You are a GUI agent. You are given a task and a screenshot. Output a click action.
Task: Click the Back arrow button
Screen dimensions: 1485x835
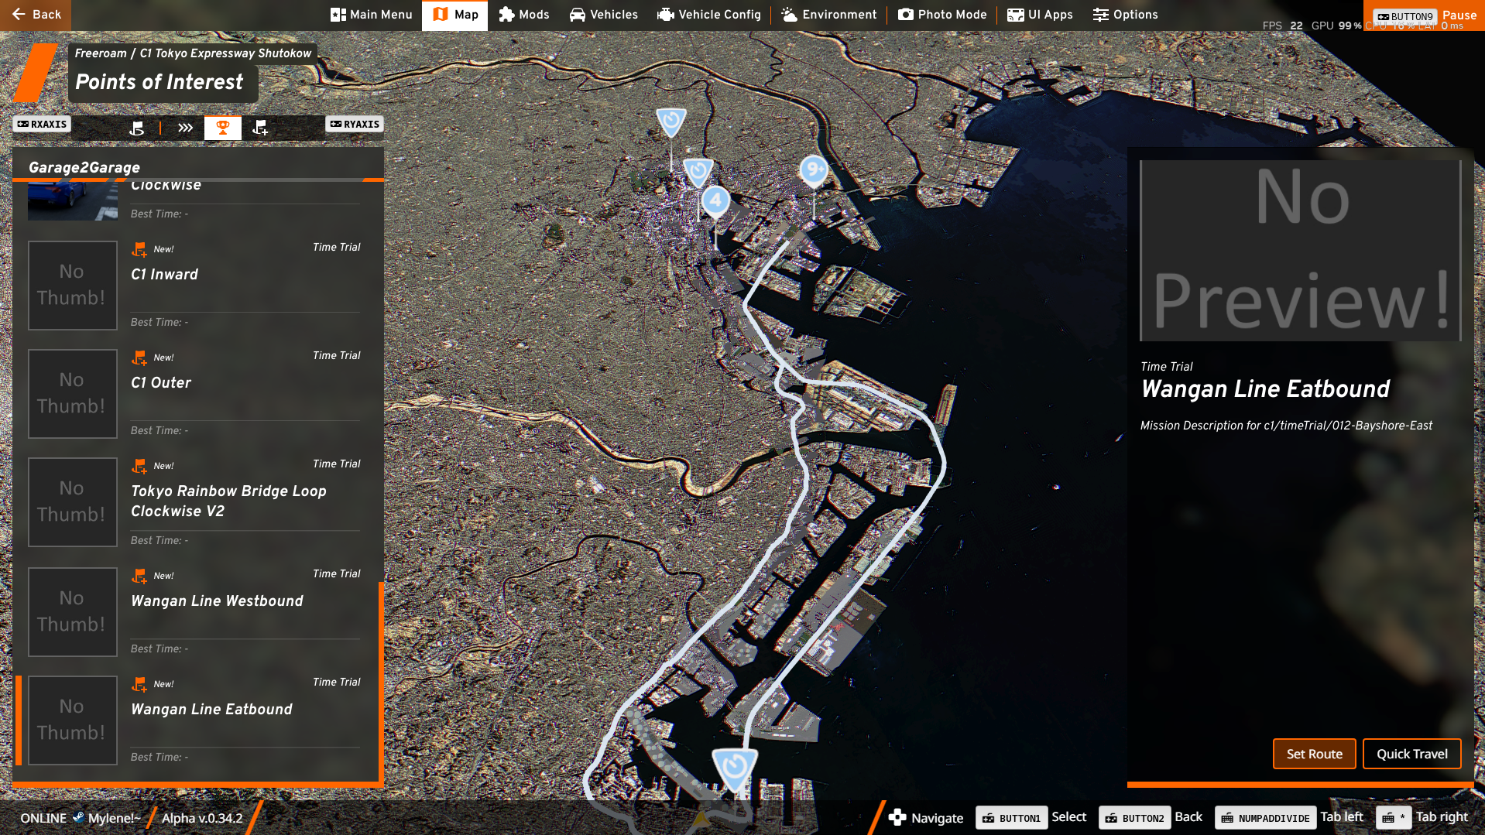tap(36, 15)
